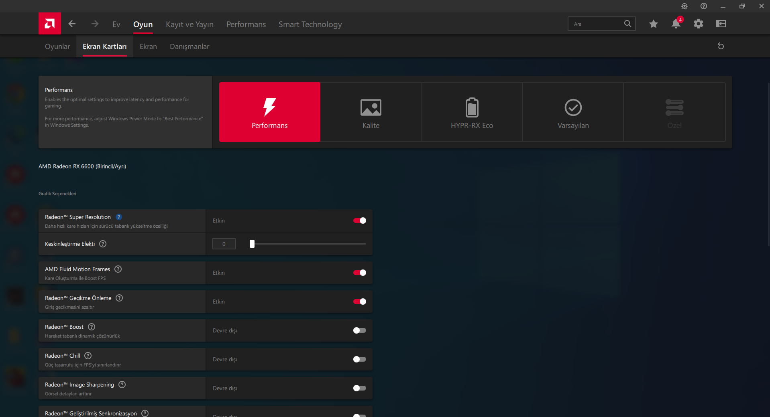The height and width of the screenshot is (417, 770).
Task: Switch to Oyunlar sub-tab
Action: tap(57, 47)
